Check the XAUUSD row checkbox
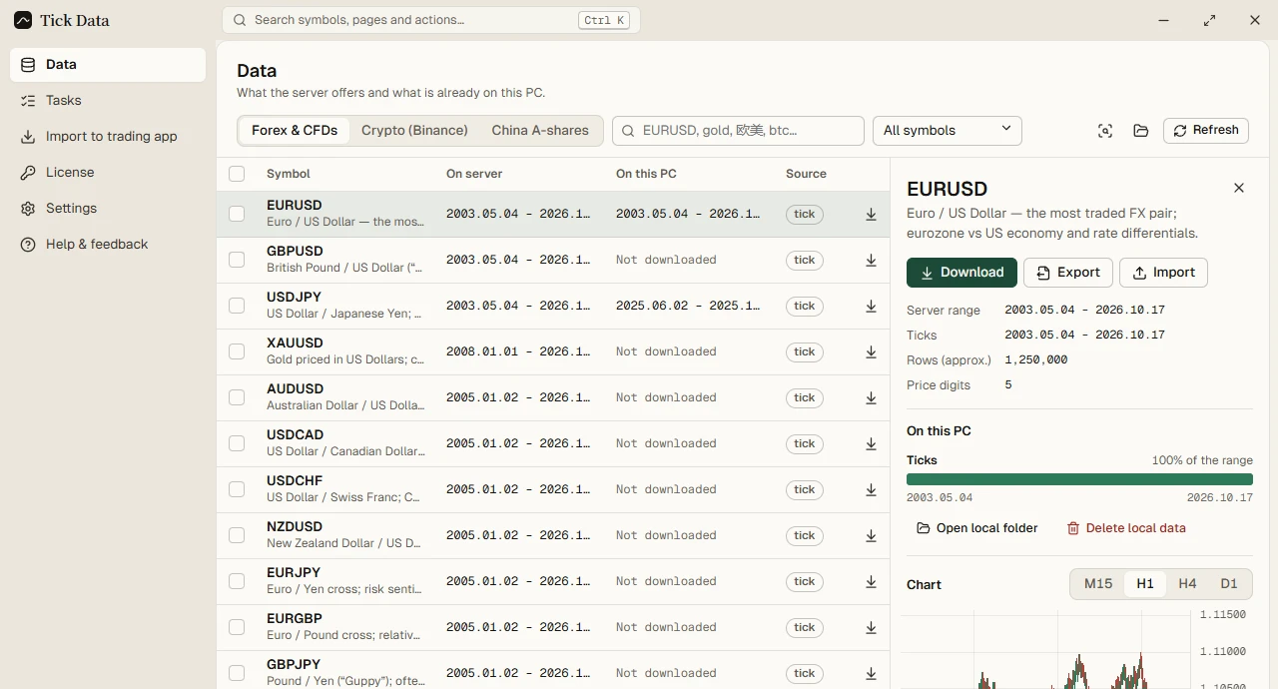Image resolution: width=1278 pixels, height=689 pixels. 237,351
